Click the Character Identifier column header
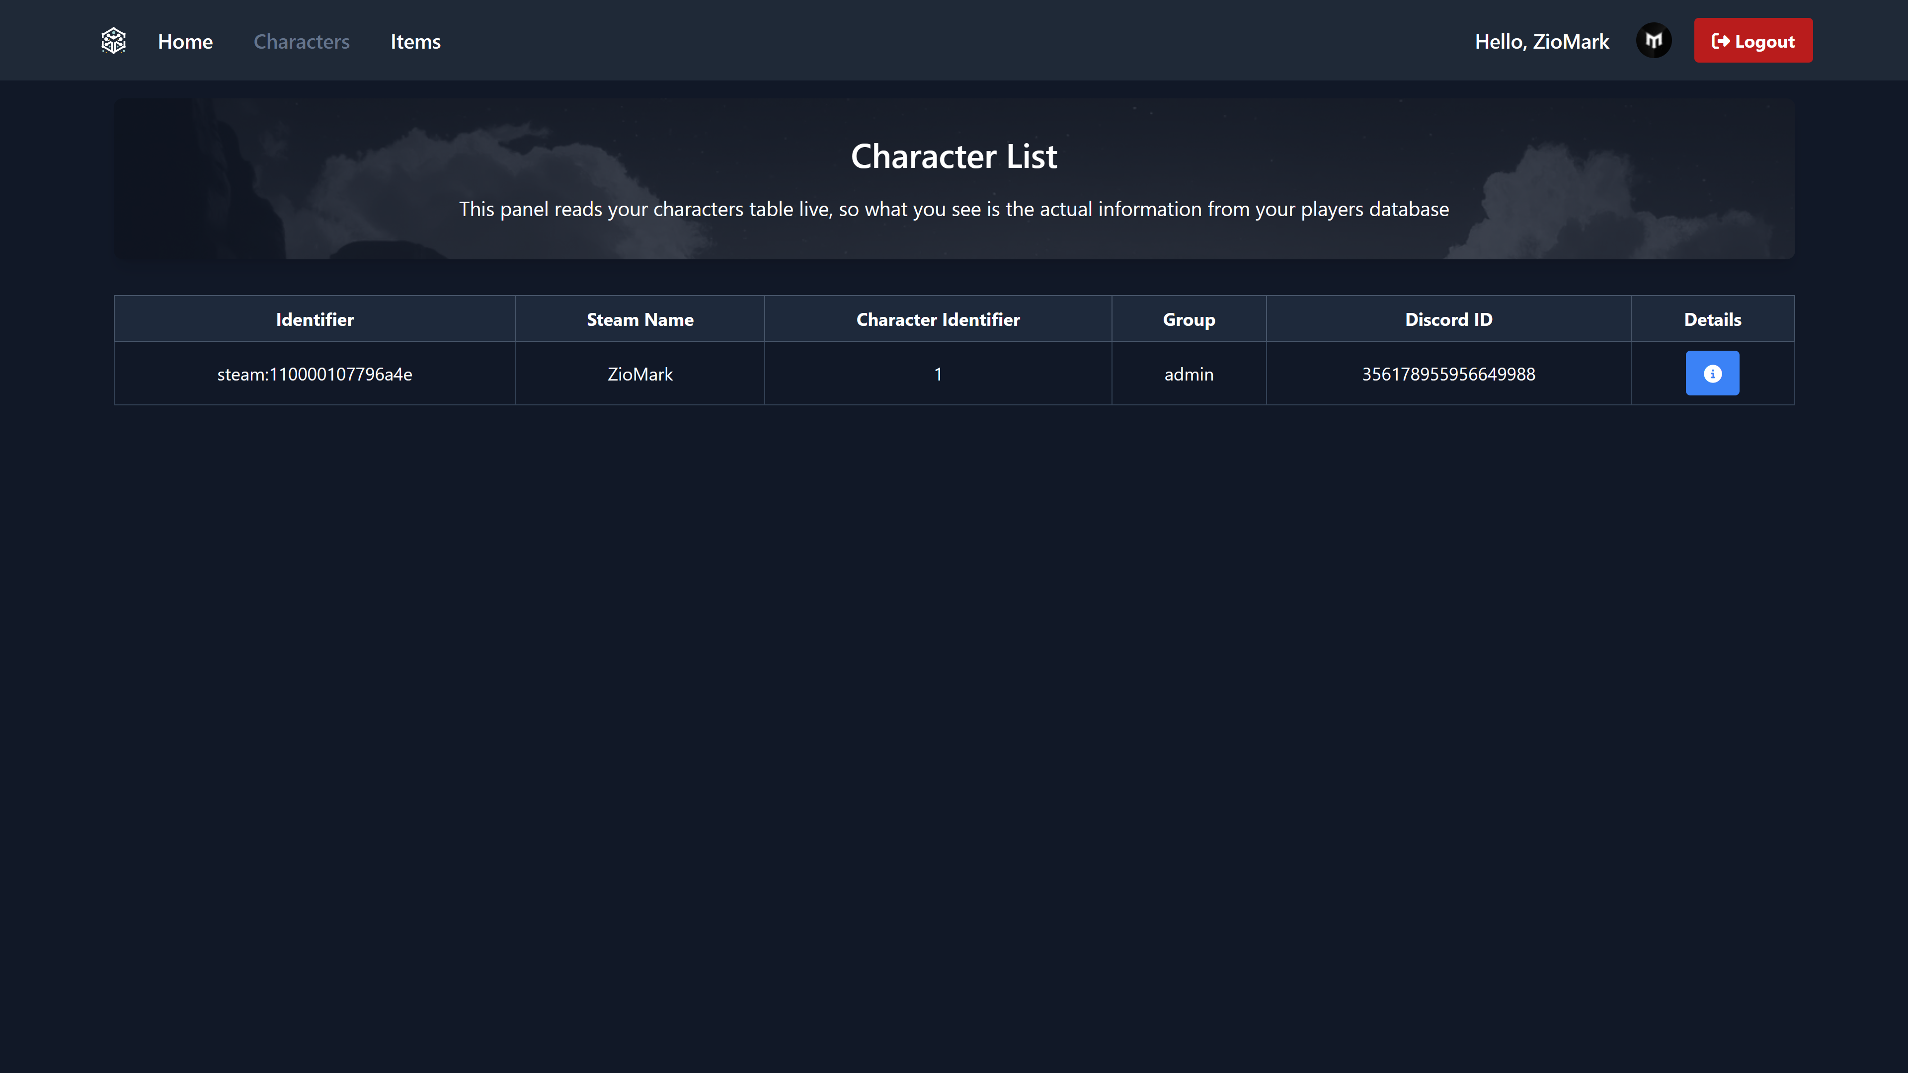This screenshot has height=1073, width=1908. pos(938,319)
